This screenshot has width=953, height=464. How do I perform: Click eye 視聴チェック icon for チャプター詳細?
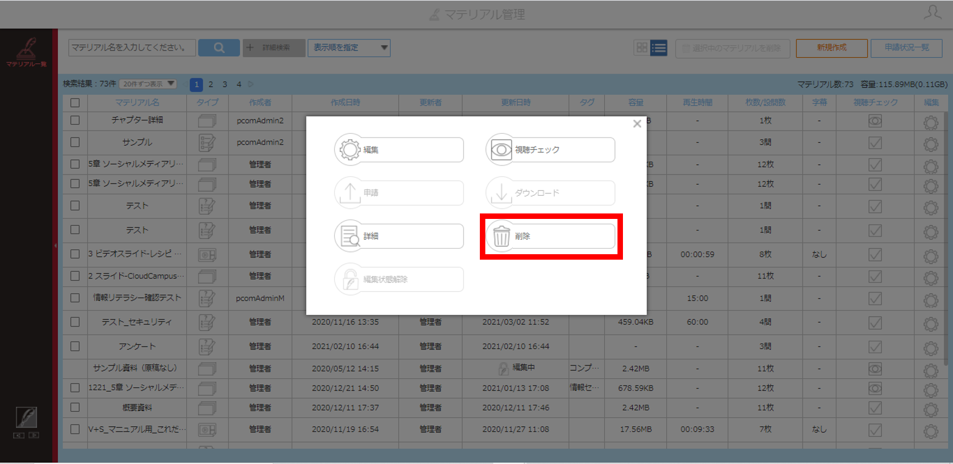pyautogui.click(x=875, y=121)
